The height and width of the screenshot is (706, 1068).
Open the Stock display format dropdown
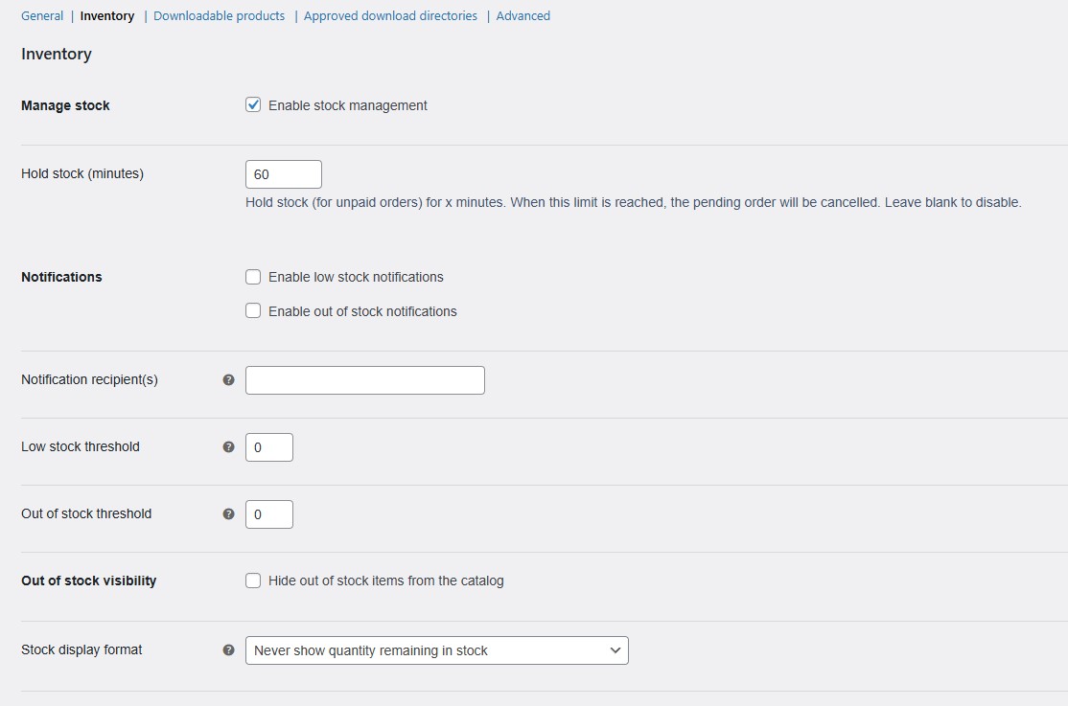point(436,650)
